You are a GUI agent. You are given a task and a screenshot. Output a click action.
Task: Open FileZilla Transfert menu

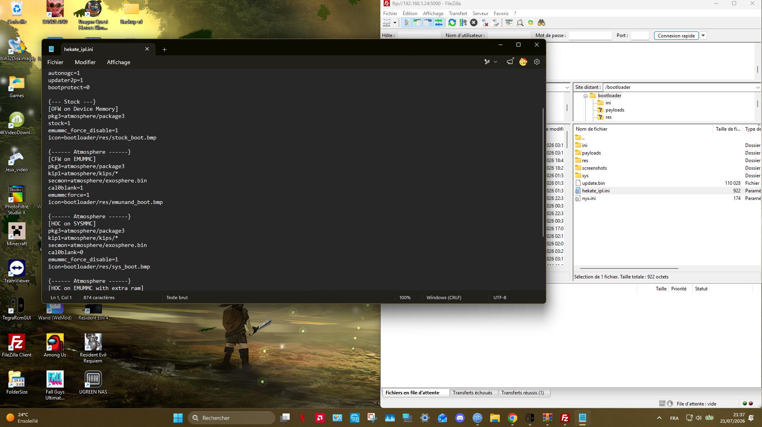458,13
